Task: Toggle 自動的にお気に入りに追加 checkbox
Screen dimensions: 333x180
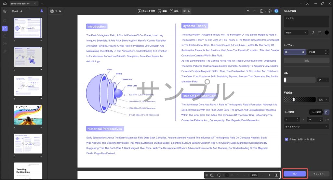Action: (x=286, y=139)
